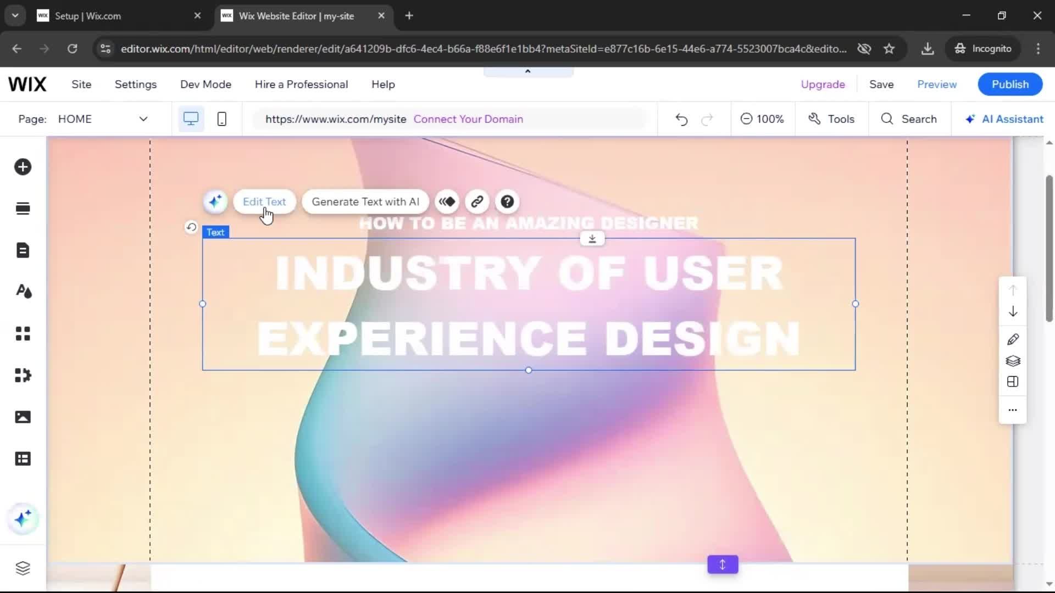Click the vertical scrollbar thumb
This screenshot has width=1055, height=593.
tap(1049, 248)
